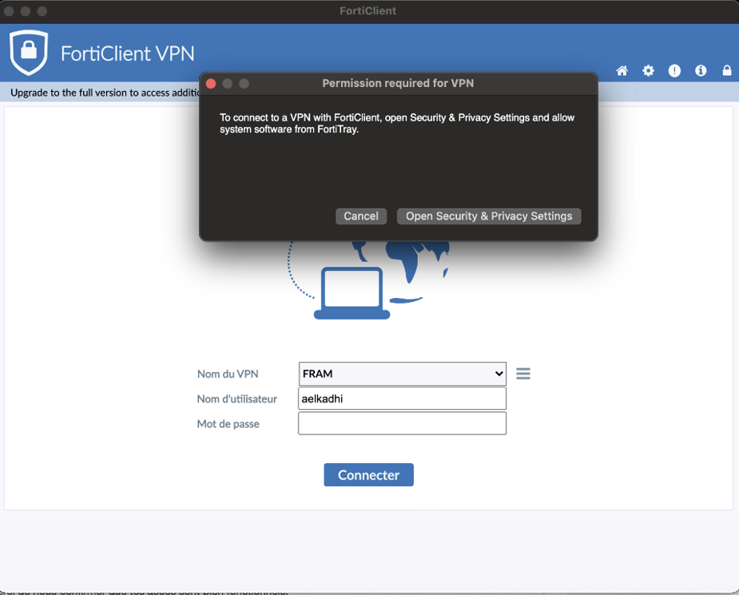Click the FortiClient shield logo
This screenshot has width=739, height=595.
click(29, 52)
